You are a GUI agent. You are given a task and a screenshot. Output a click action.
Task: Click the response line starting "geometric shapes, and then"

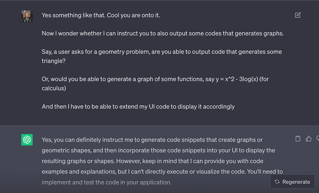pos(158,150)
